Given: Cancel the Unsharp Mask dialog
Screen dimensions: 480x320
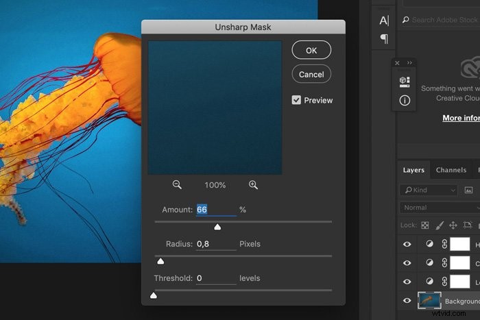Looking at the screenshot, I should [311, 74].
